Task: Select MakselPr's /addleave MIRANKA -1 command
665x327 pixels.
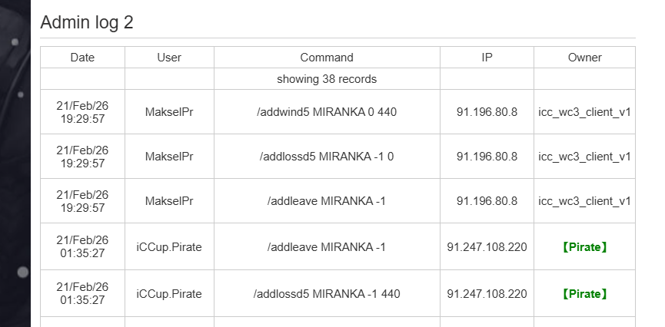Action: (327, 201)
